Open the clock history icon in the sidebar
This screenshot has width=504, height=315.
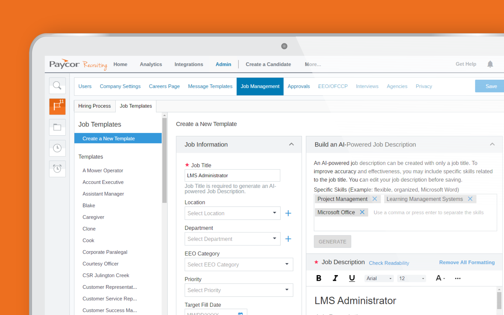pyautogui.click(x=57, y=148)
